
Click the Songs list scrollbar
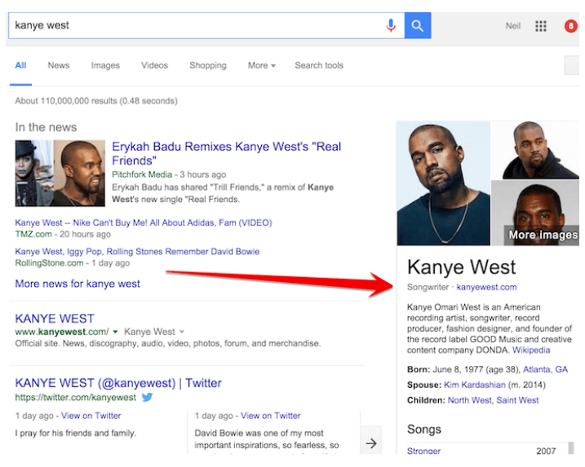point(571,447)
